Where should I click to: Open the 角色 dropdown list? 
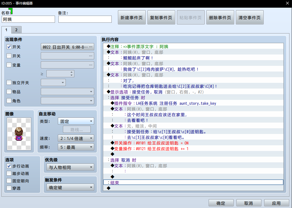click(67, 101)
